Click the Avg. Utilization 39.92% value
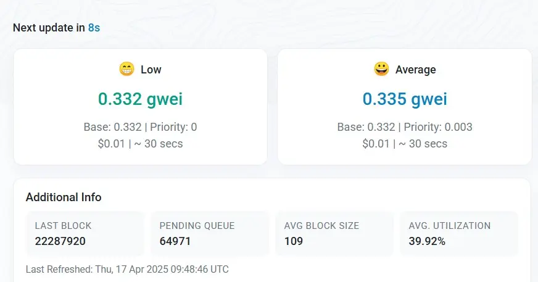The image size is (538, 282). (427, 241)
